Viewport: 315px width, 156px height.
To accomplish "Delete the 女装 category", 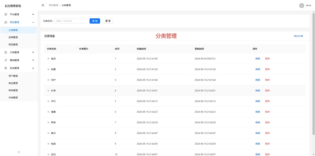I will (x=267, y=91).
